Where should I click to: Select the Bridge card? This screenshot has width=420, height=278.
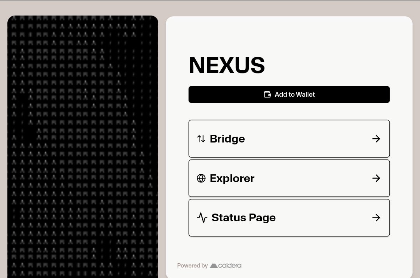pos(289,139)
